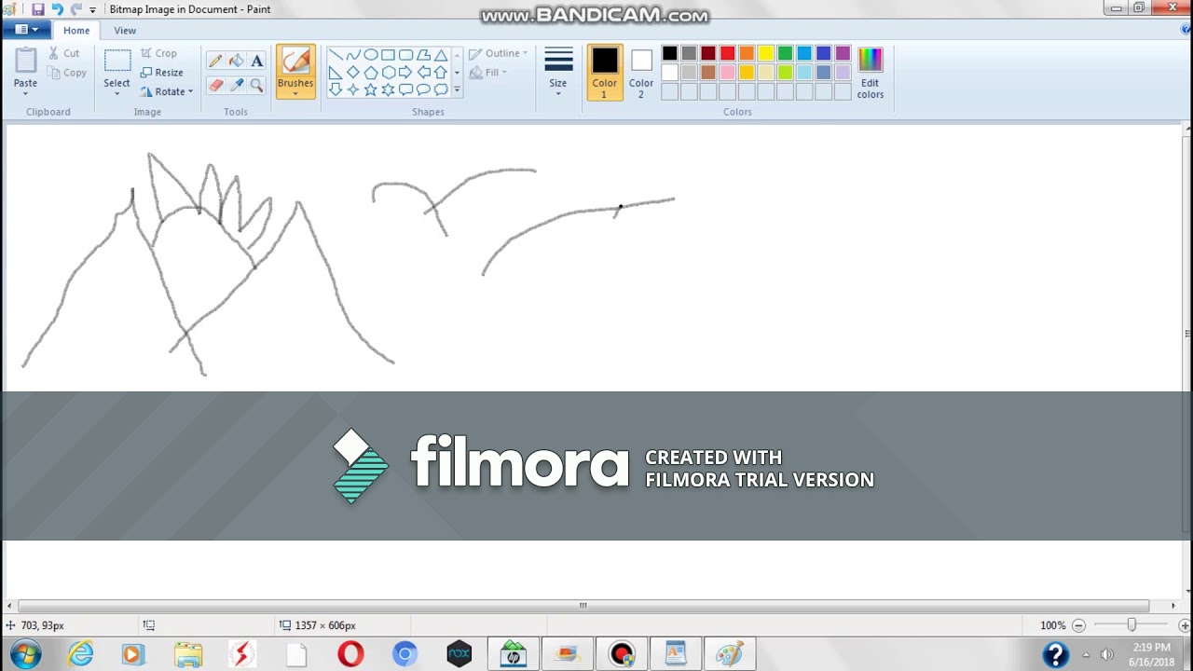The width and height of the screenshot is (1193, 671).
Task: Click the Save icon in quick access toolbar
Action: [x=37, y=9]
